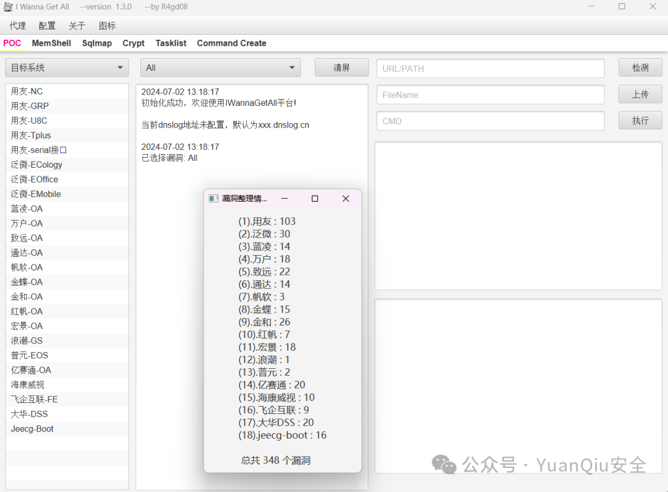
Task: Select 用友-GRP in the system list
Action: (67, 106)
